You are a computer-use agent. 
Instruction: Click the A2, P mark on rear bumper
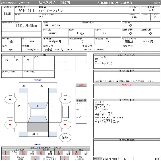(35, 134)
